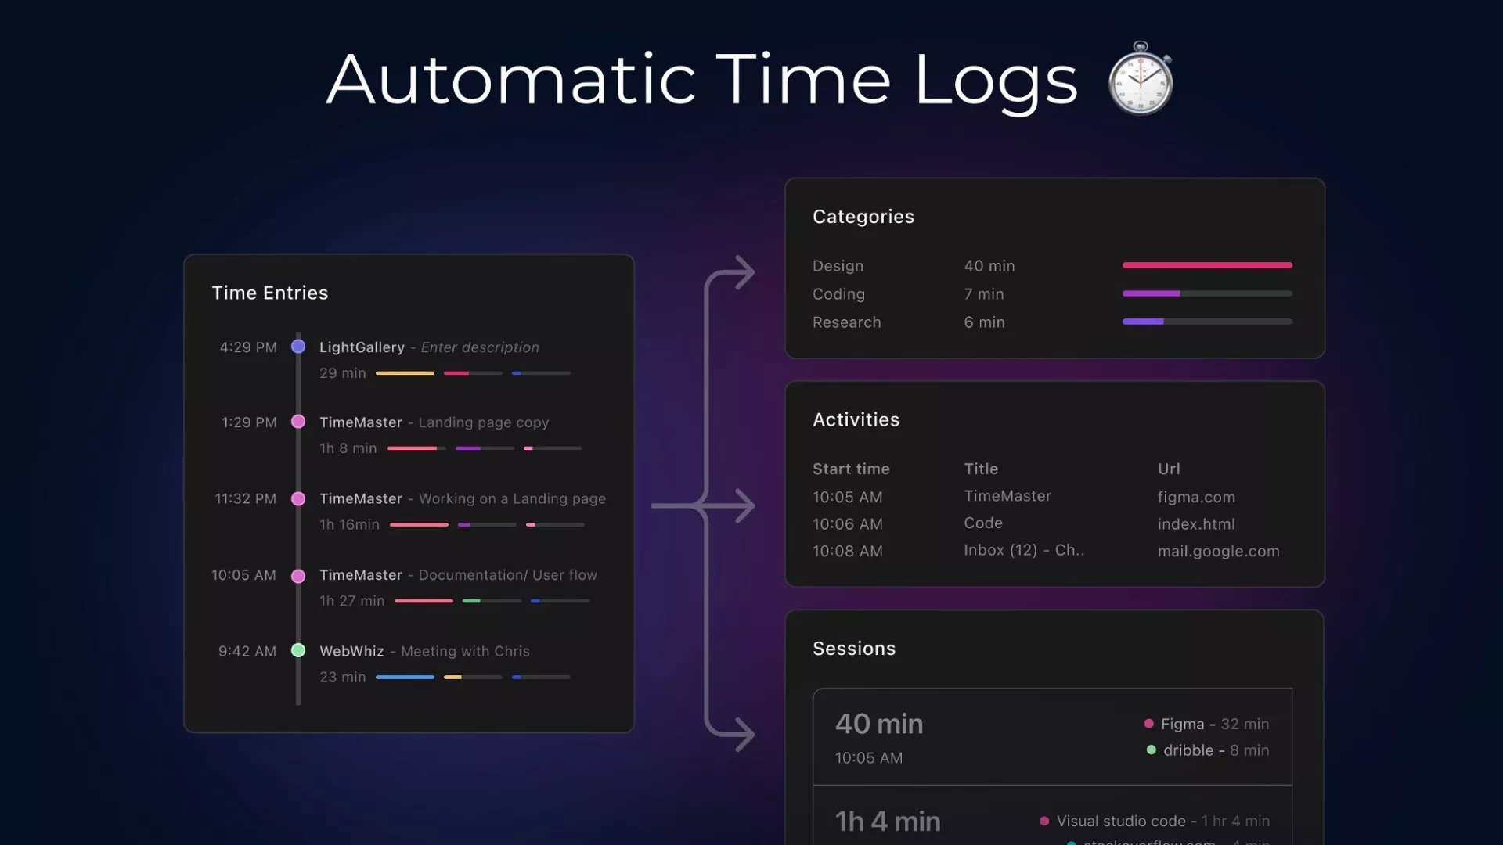This screenshot has height=845, width=1503.
Task: Click the Start time column header
Action: click(x=851, y=469)
